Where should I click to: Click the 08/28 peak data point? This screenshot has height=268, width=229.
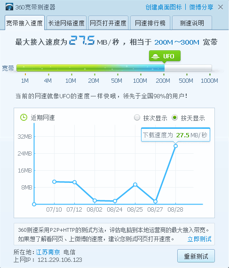click(175, 146)
